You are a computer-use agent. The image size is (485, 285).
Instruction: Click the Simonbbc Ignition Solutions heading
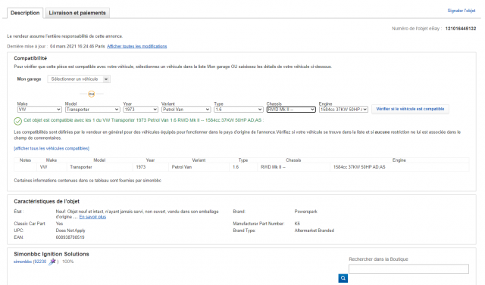click(x=52, y=254)
